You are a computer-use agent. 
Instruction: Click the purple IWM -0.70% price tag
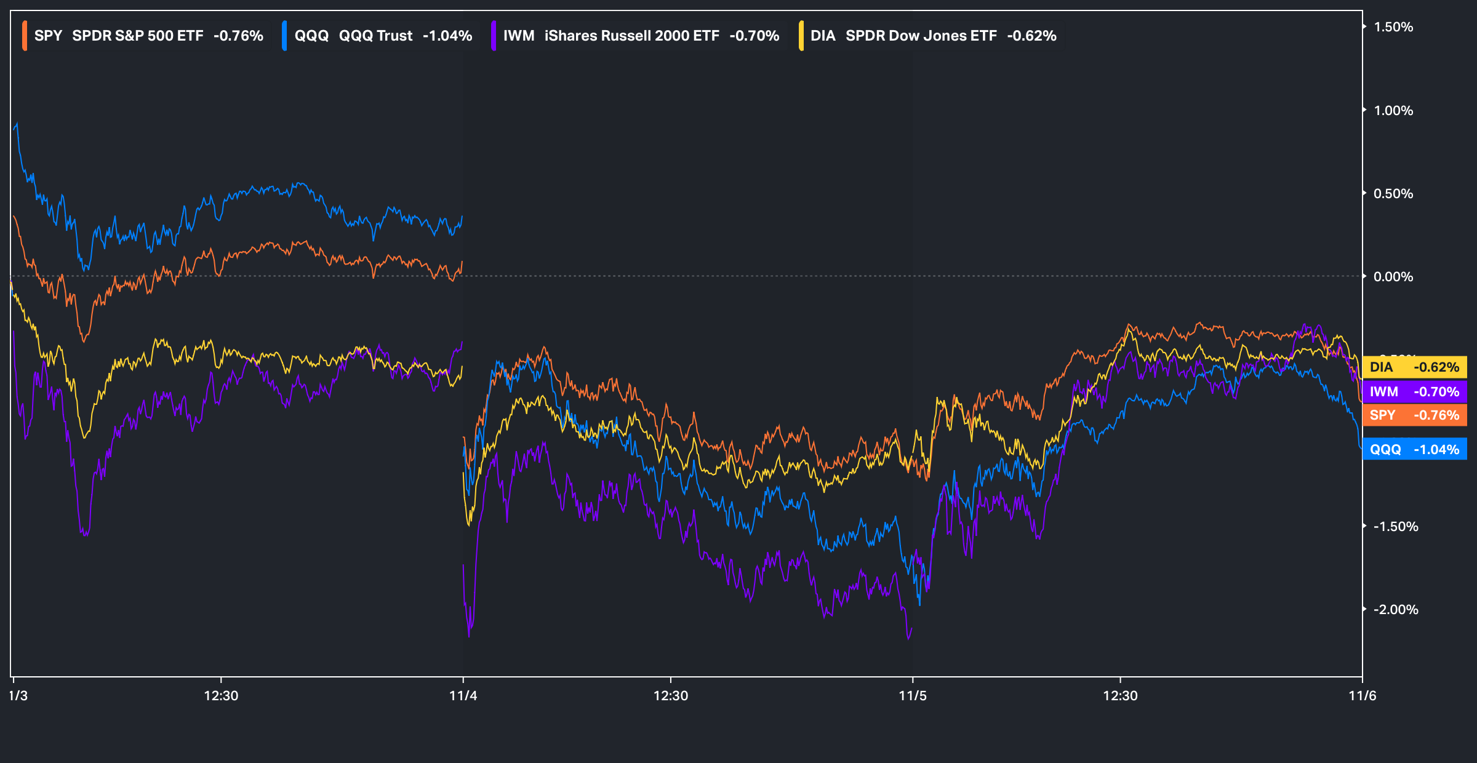1414,391
